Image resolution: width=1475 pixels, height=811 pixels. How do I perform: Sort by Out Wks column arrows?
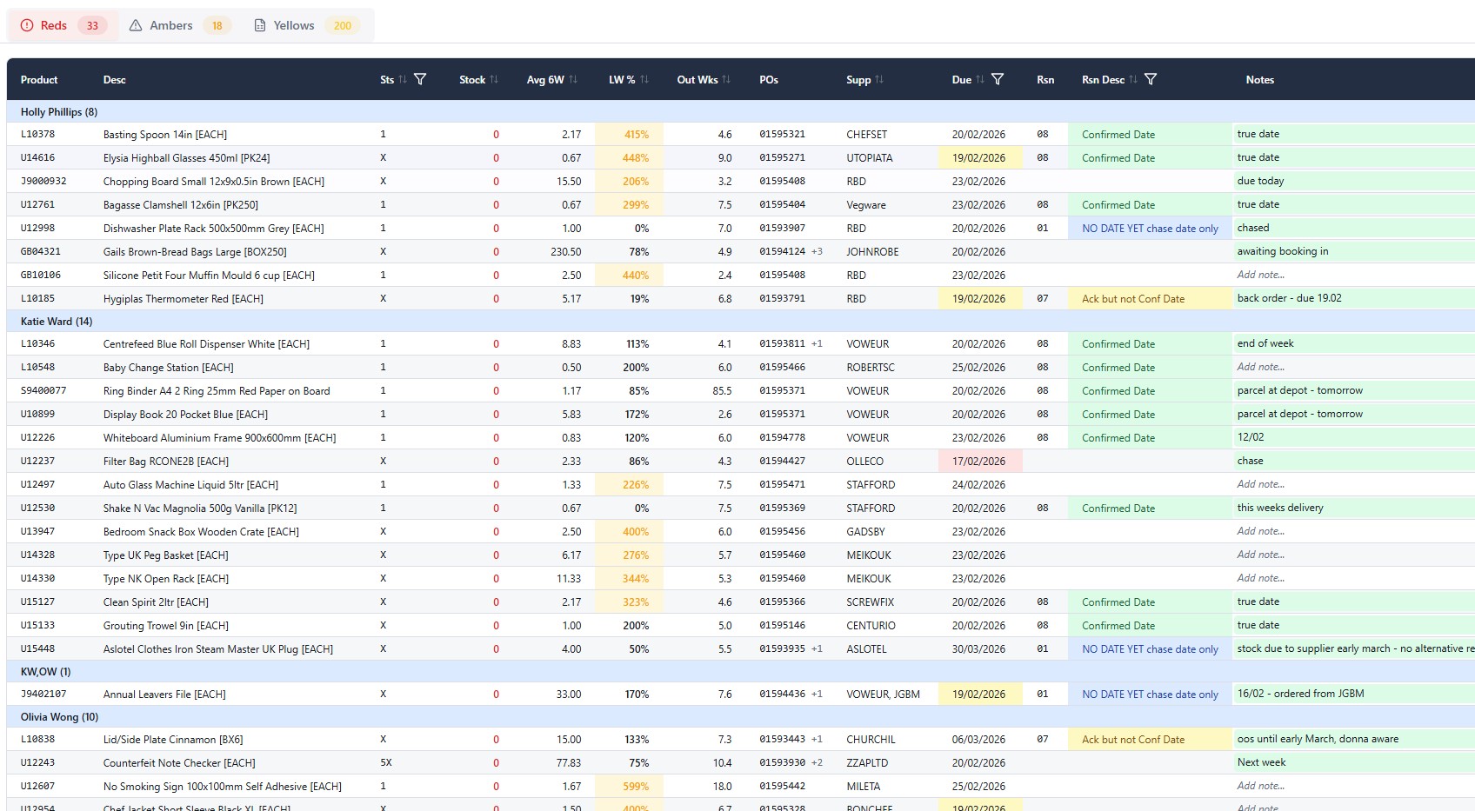click(726, 79)
